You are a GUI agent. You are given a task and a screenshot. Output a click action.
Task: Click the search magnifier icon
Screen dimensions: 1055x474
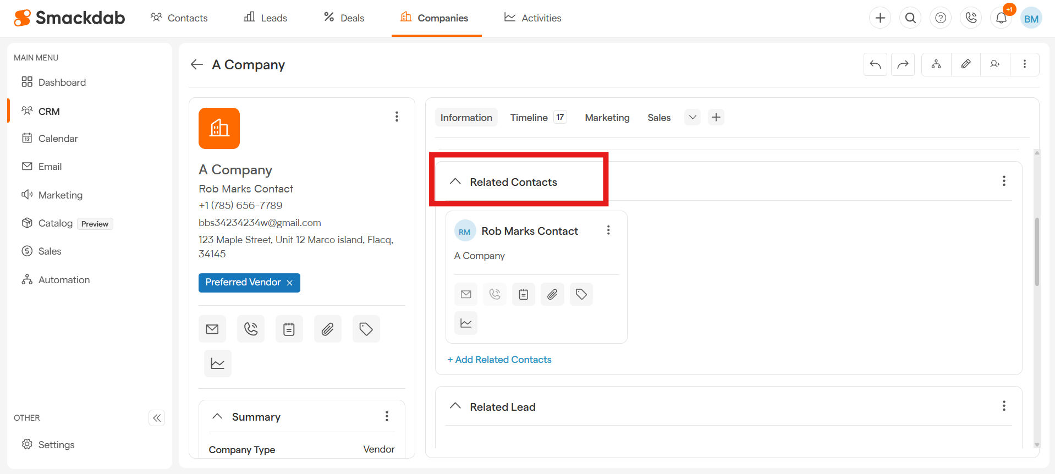tap(910, 18)
